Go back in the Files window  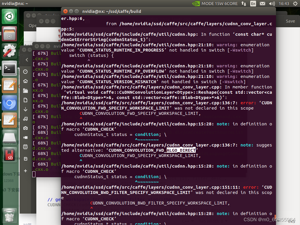pyautogui.click(x=27, y=60)
